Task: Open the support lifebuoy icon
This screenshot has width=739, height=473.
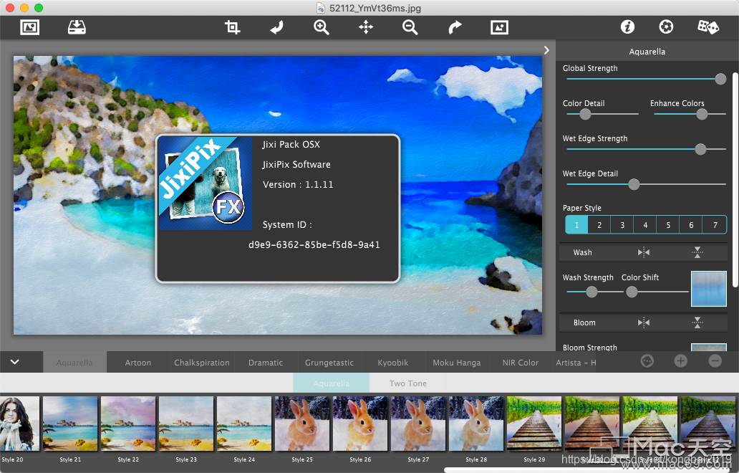Action: (x=666, y=27)
